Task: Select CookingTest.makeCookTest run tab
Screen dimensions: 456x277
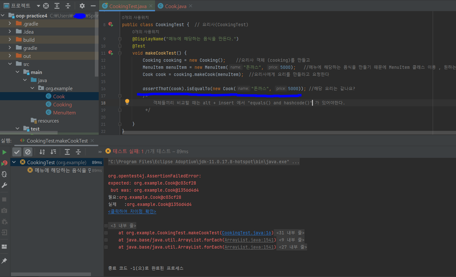Action: [57, 141]
